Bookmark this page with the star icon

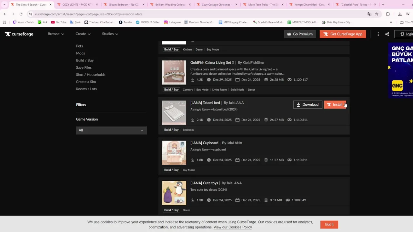pos(377,14)
